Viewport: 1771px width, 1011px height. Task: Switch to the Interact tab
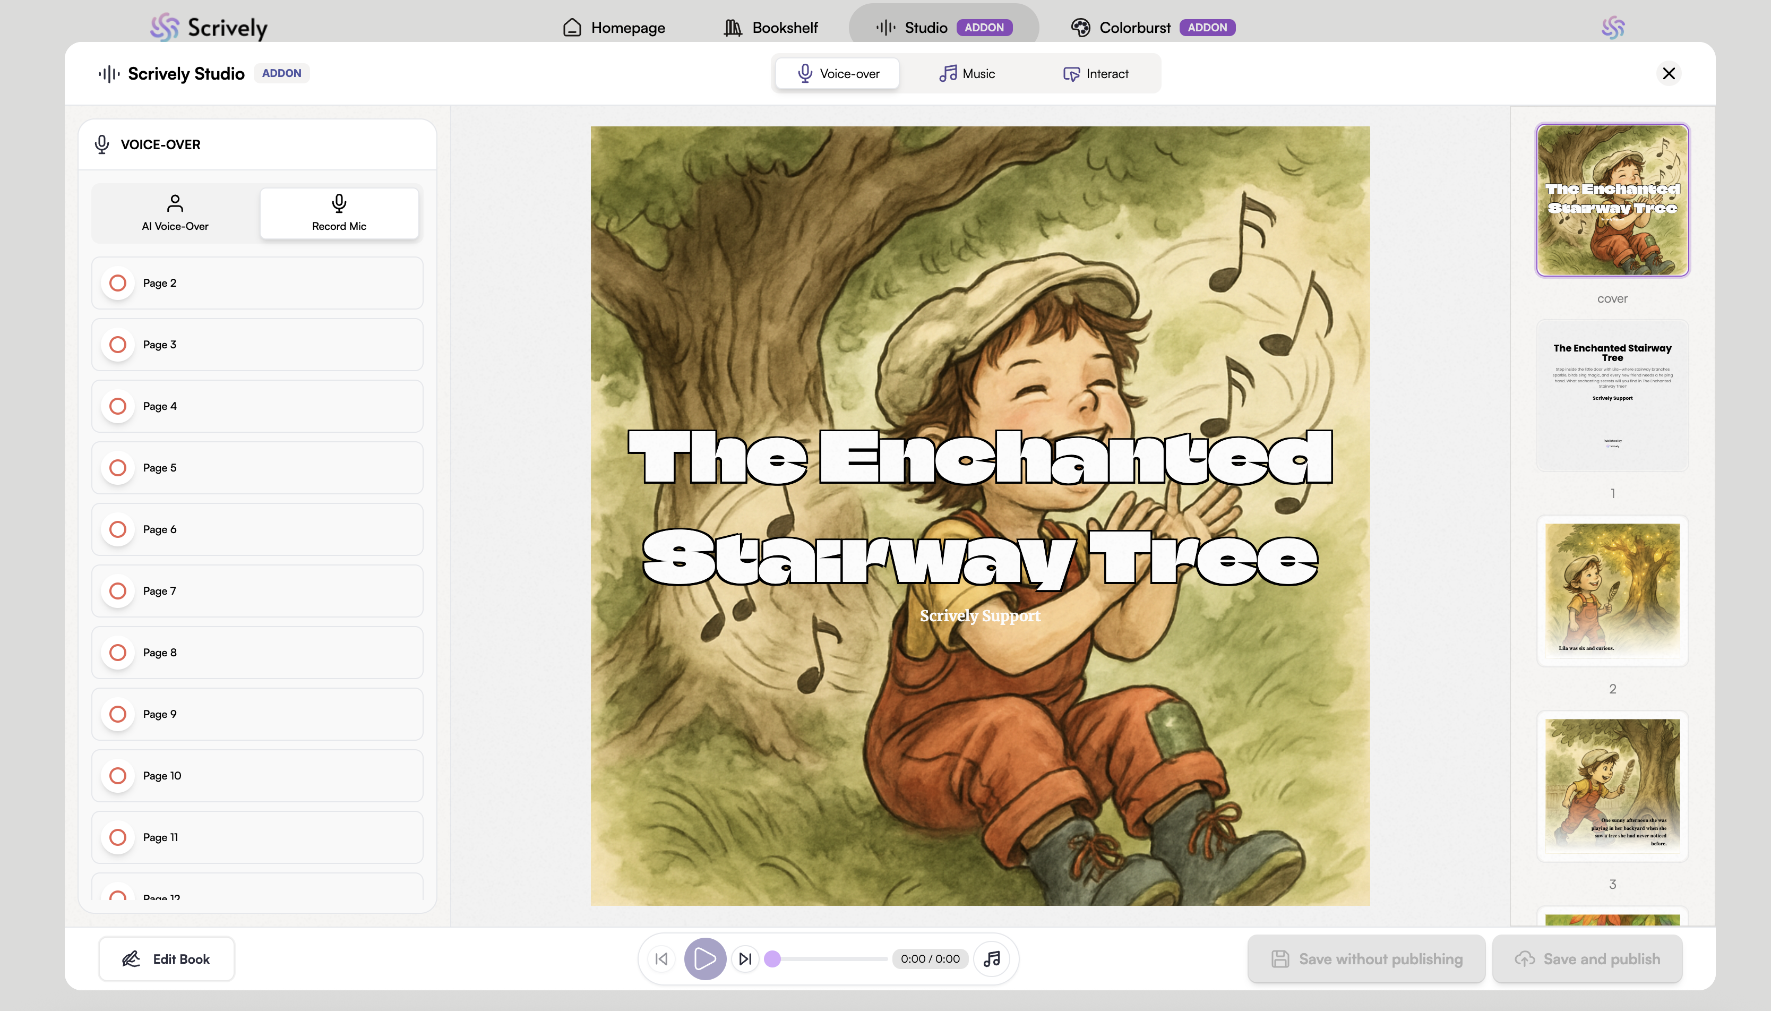[x=1096, y=74]
